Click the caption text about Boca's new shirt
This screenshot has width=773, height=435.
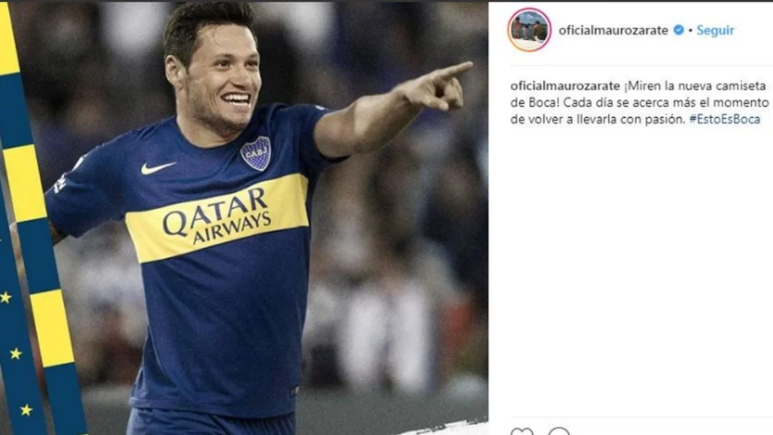click(639, 102)
